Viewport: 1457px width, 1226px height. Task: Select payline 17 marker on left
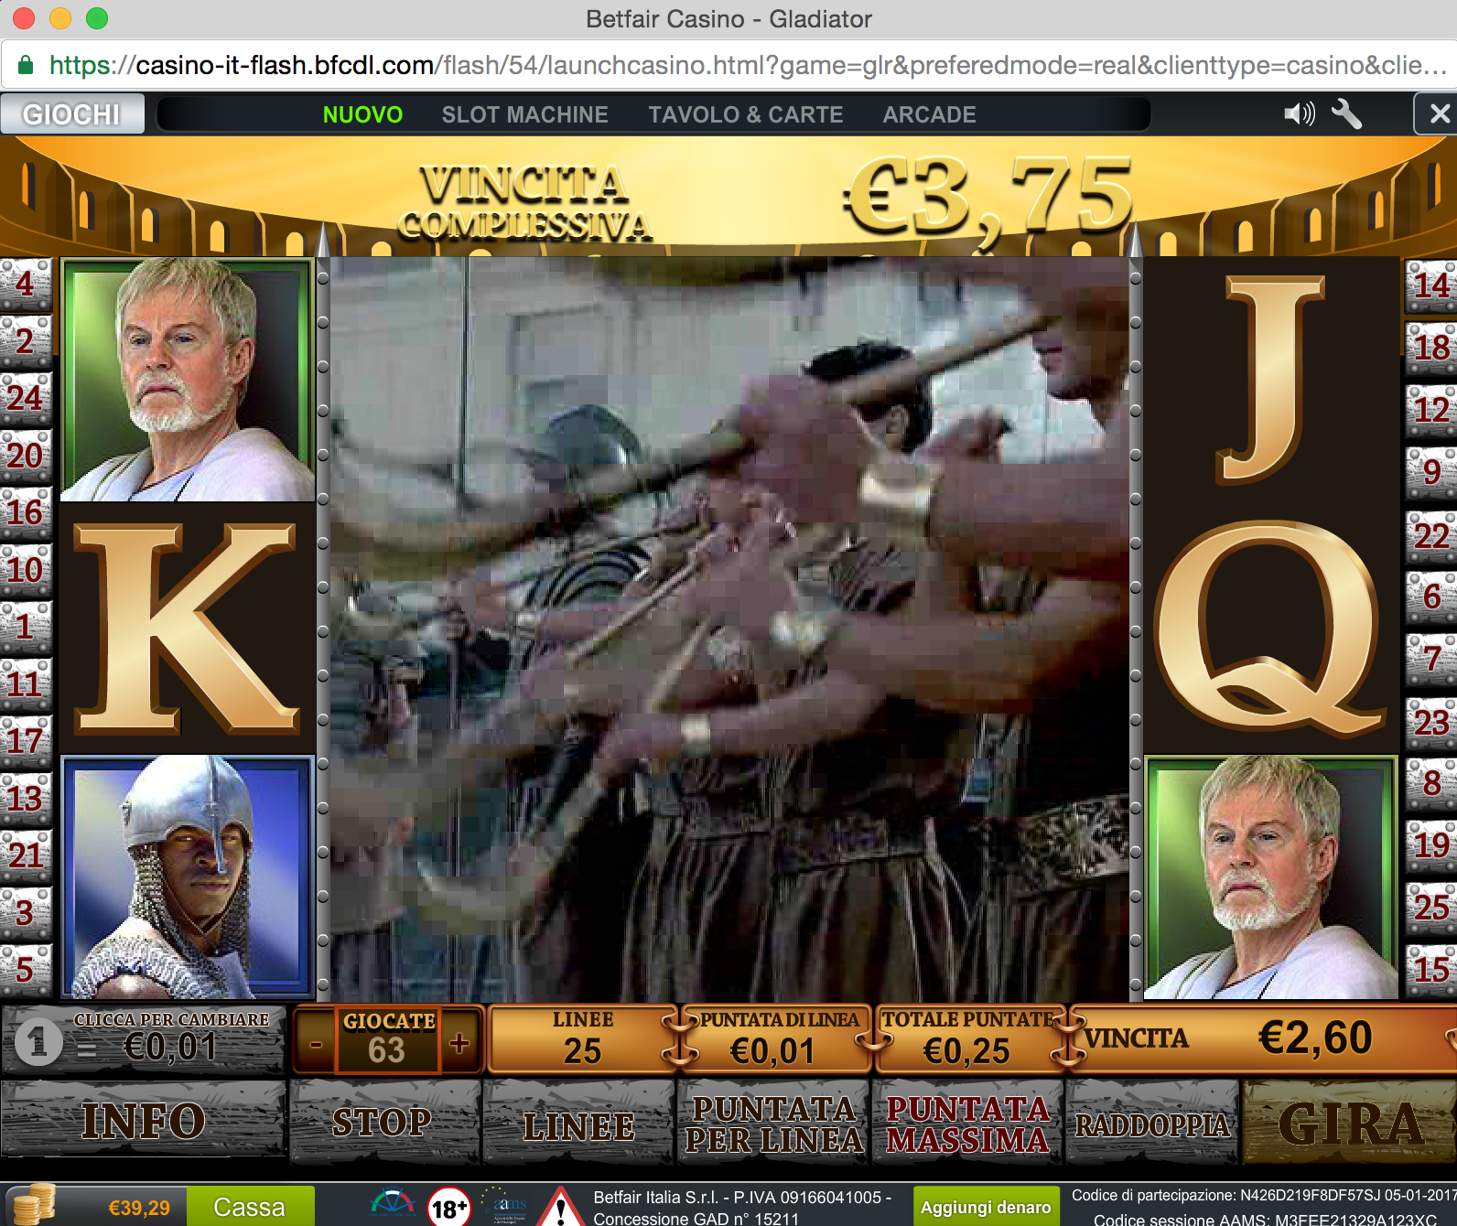pyautogui.click(x=26, y=741)
